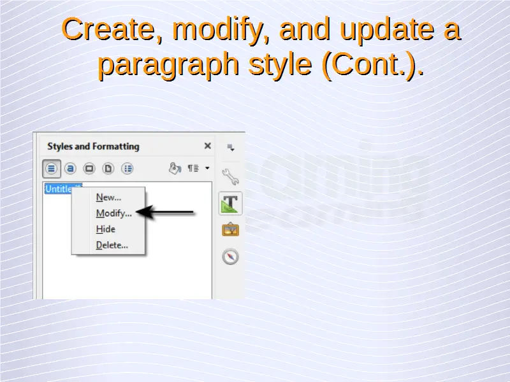
Task: Select Delete... in the context menu
Action: 112,245
